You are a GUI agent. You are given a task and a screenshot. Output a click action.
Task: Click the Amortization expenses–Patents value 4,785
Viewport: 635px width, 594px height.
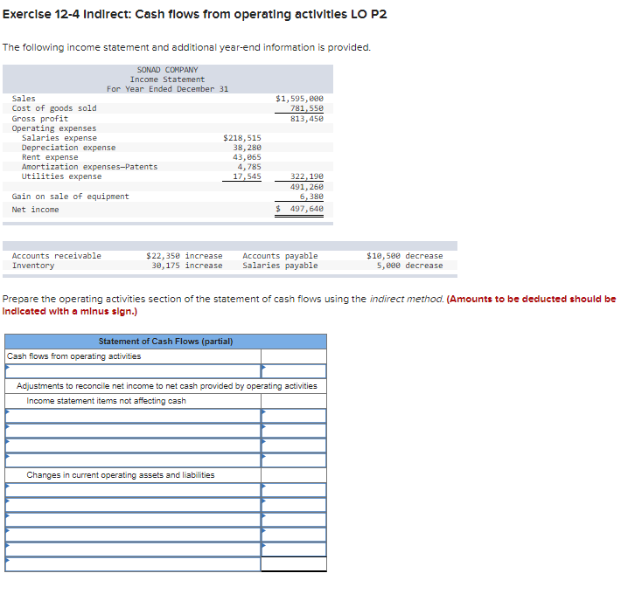point(249,167)
